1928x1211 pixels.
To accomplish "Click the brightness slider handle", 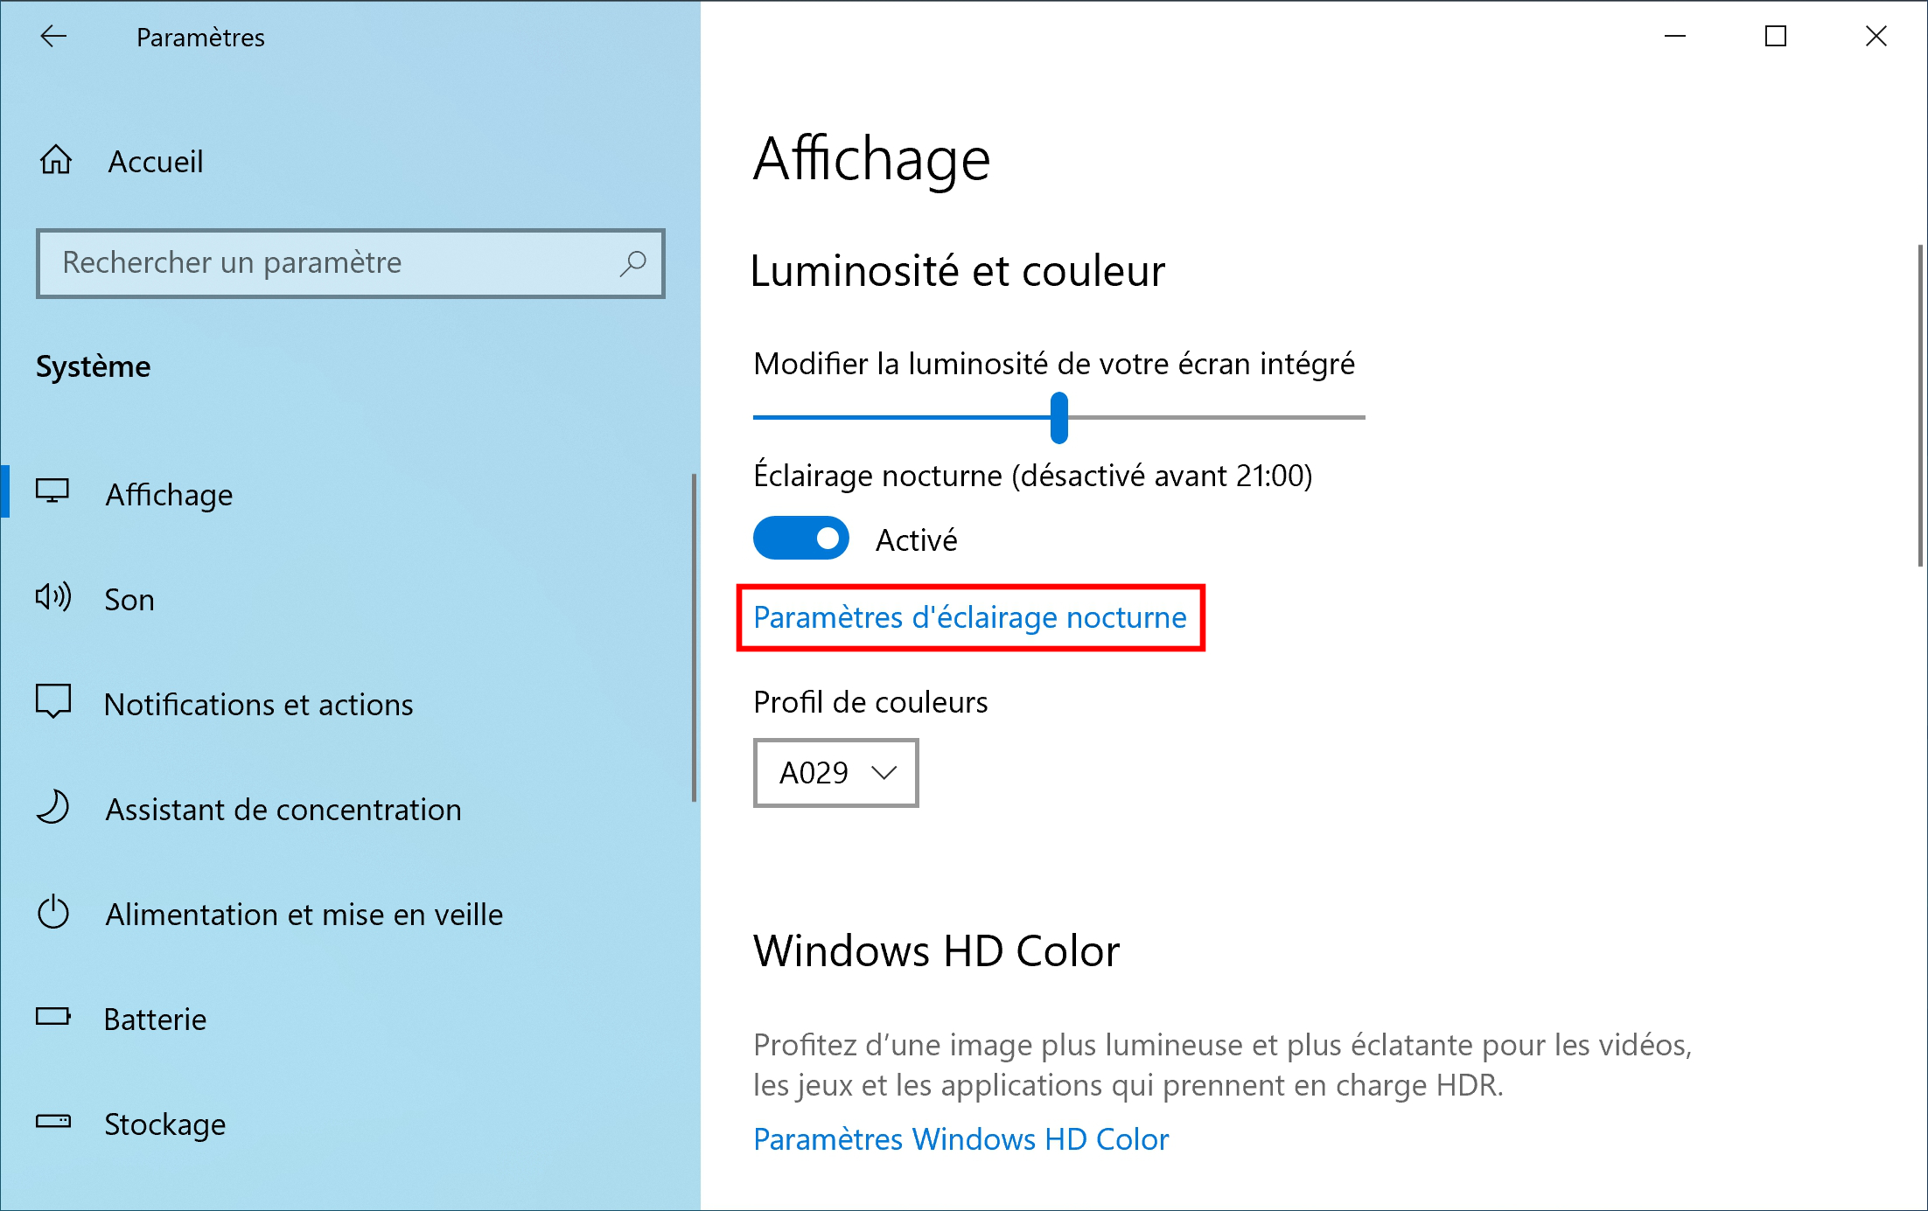I will [1059, 418].
